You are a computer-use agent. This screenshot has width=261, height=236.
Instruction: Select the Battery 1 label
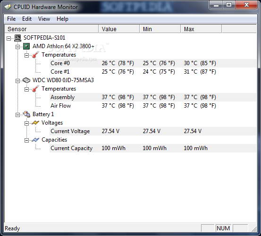click(43, 114)
